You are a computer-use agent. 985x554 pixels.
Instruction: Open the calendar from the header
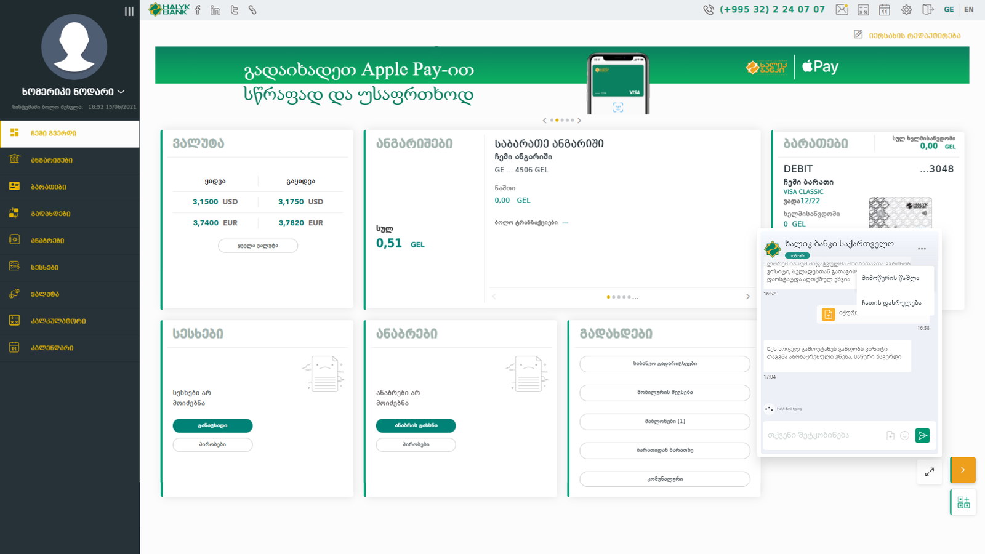884,10
